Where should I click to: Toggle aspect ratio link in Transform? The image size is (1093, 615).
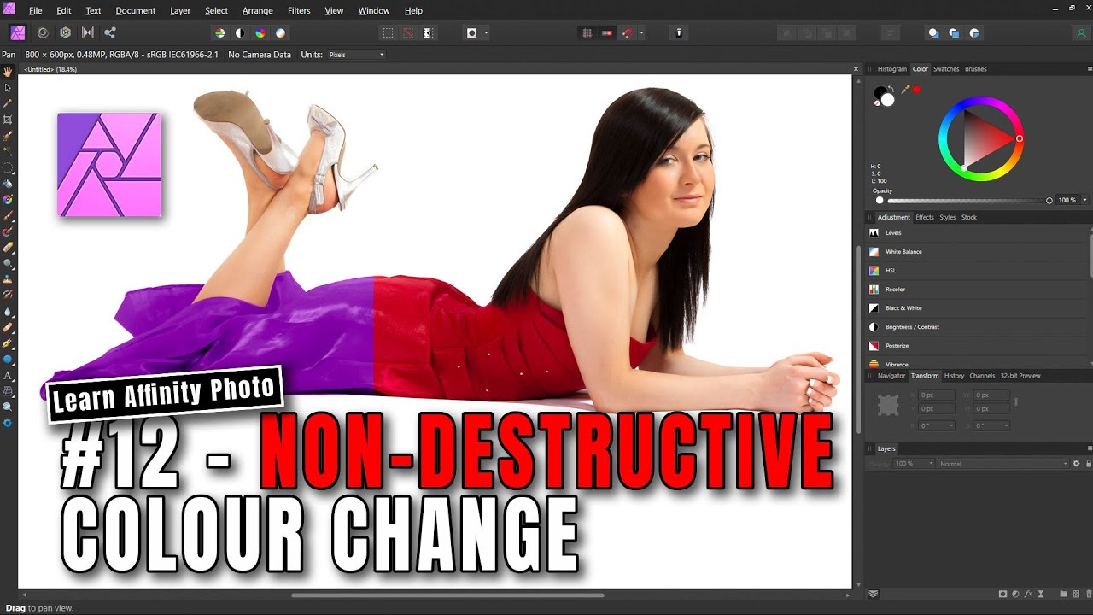click(1015, 401)
